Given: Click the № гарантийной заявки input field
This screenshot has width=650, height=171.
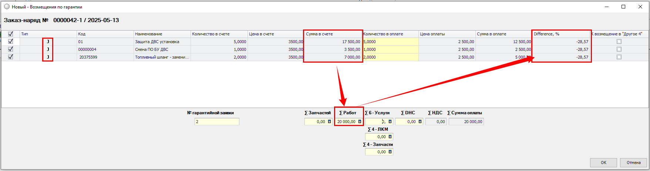Looking at the screenshot, I should (217, 122).
